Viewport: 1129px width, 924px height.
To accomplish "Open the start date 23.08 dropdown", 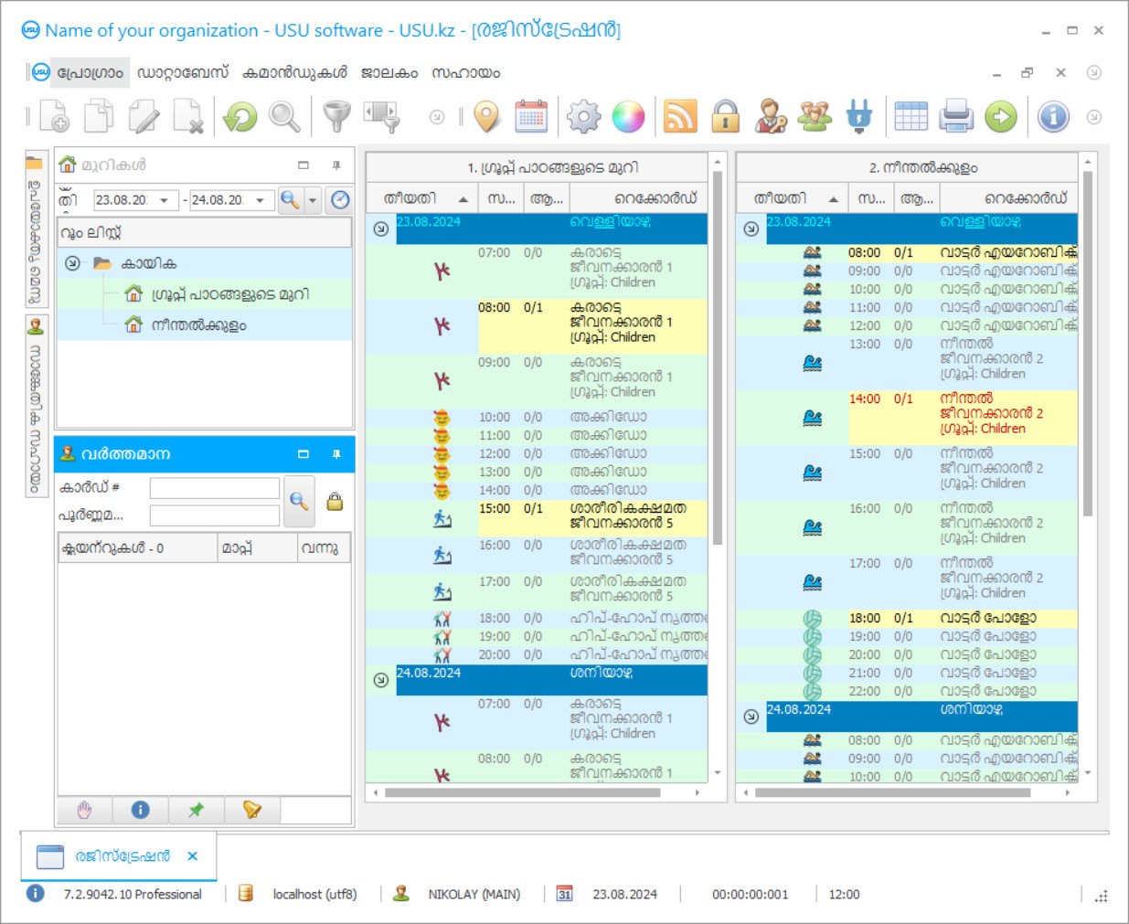I will click(165, 200).
